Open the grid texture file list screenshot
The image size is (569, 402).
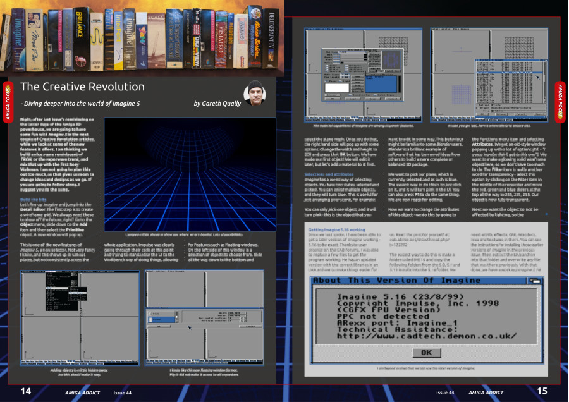[489, 75]
